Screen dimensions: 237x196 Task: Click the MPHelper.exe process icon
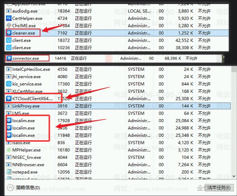tap(9, 150)
